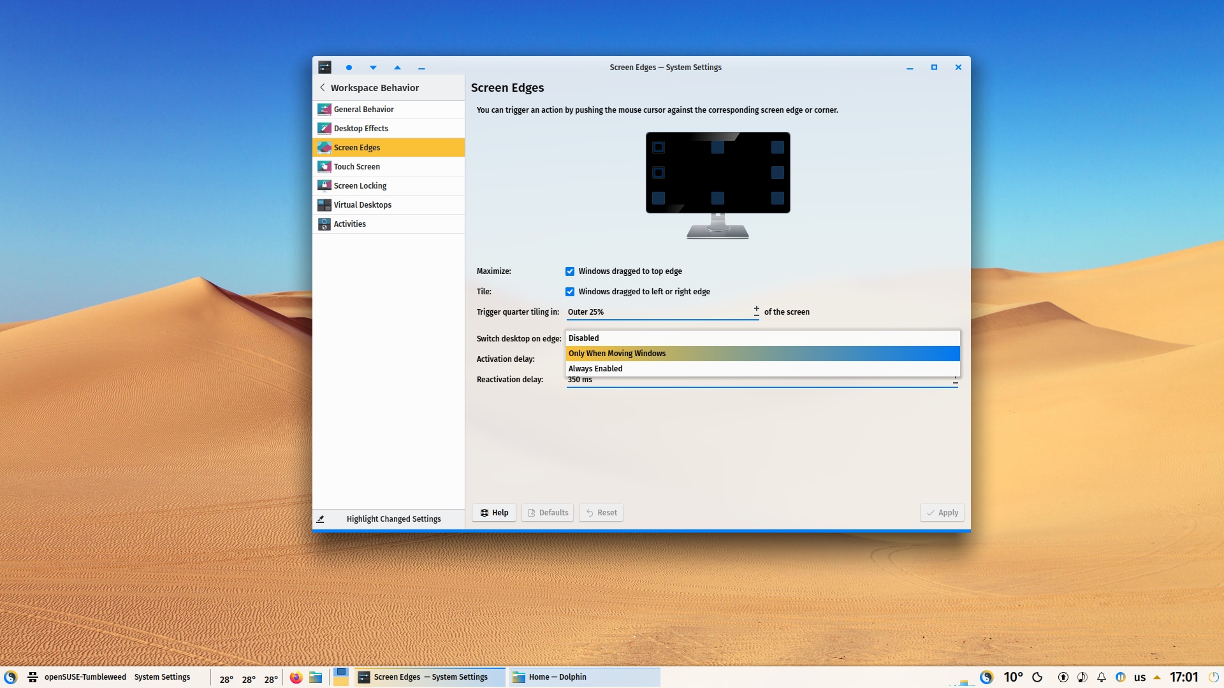Toggle Tile windows dragged to left or right
Screen dimensions: 1224x688
[x=570, y=292]
